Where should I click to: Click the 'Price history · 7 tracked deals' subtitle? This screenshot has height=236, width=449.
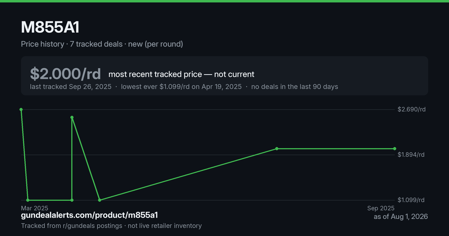(x=72, y=44)
